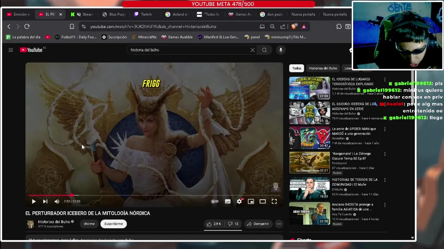Reload the current page

[27, 26]
